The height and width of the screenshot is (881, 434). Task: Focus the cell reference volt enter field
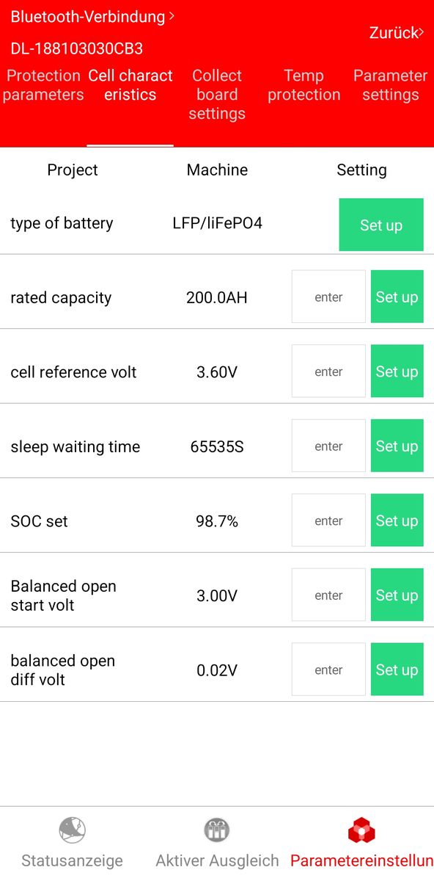pos(328,371)
